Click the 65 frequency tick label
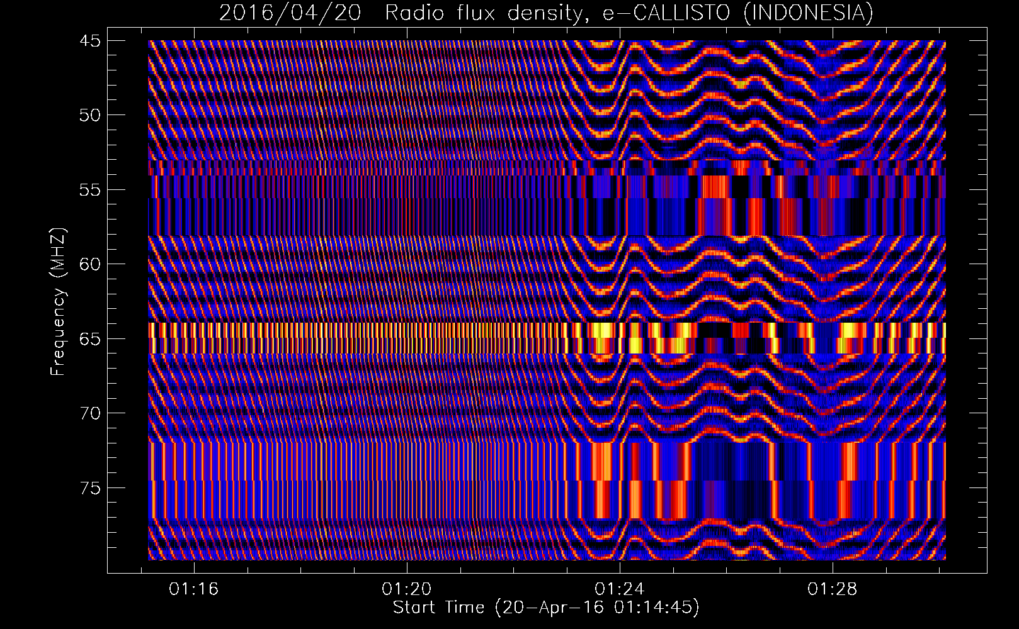The width and height of the screenshot is (1019, 629). [89, 339]
